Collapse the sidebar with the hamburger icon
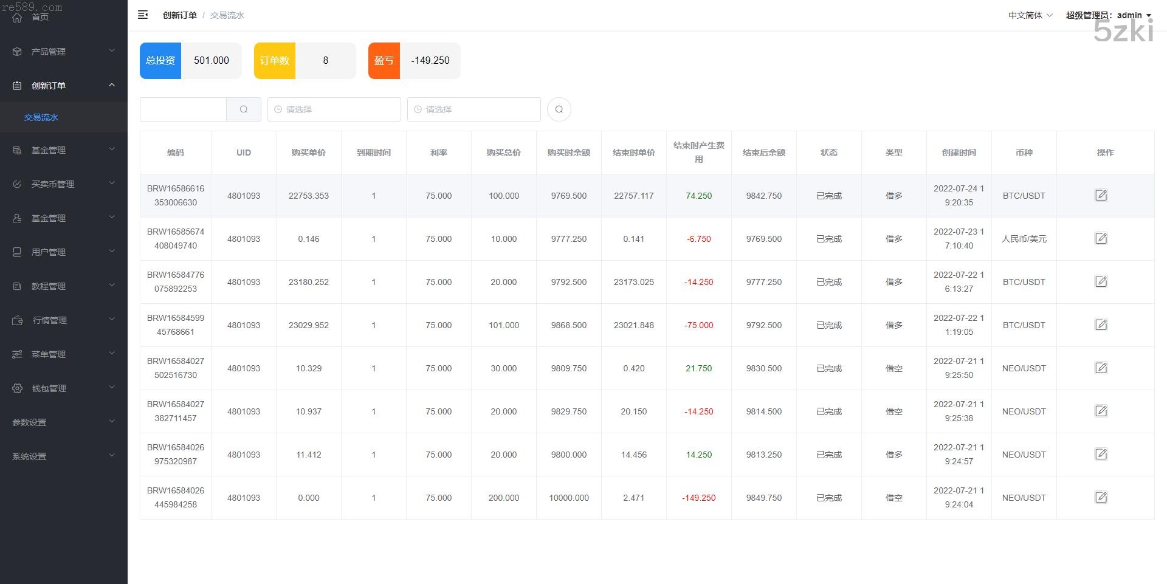Viewport: 1167px width, 584px height. click(143, 15)
